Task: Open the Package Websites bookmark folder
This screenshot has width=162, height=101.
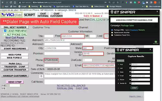Action: point(114,6)
